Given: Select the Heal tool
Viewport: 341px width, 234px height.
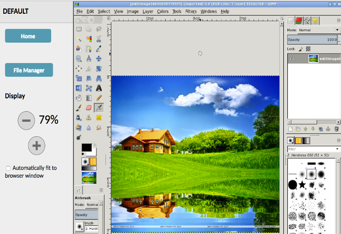Looking at the screenshot, I should coord(99,118).
